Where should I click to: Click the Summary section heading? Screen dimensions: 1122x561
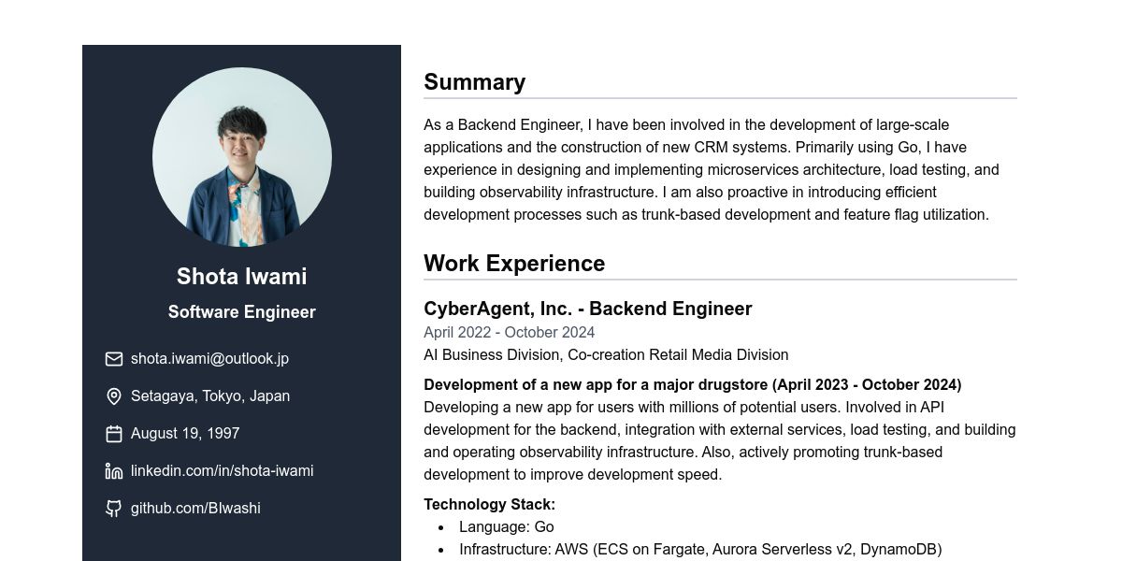pos(475,82)
